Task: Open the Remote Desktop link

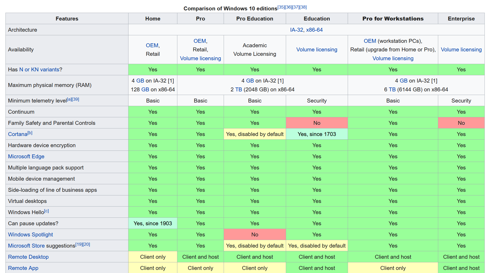Action: (28, 257)
